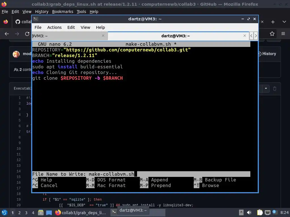Image resolution: width=290 pixels, height=217 pixels.
Task: Open the terminal Actions menu
Action: tap(54, 27)
